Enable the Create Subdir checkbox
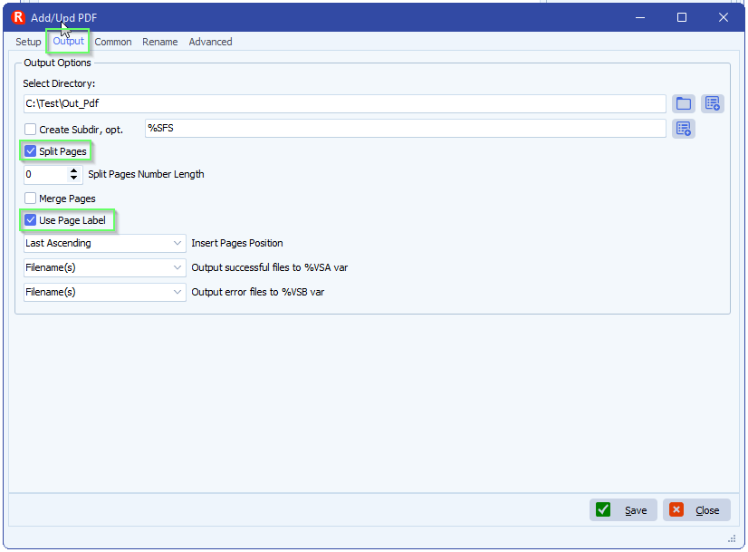 tap(31, 130)
